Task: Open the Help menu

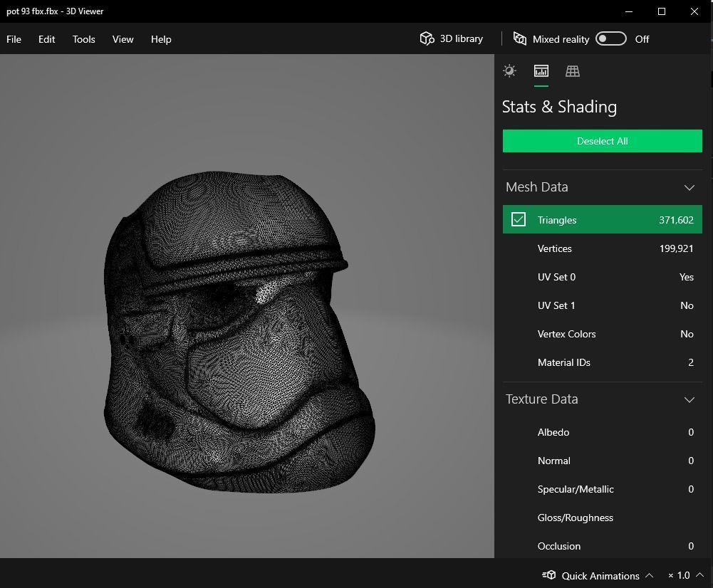Action: [161, 39]
